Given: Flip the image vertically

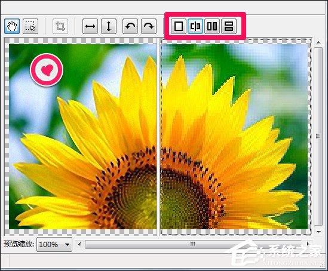Looking at the screenshot, I should pyautogui.click(x=109, y=26).
